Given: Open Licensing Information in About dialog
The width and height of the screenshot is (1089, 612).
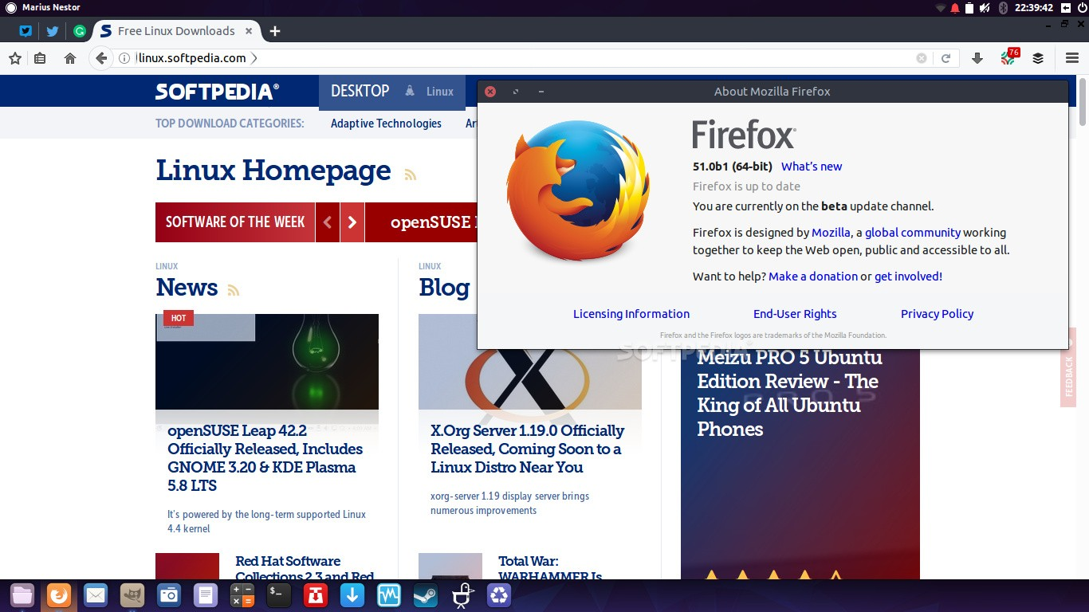Looking at the screenshot, I should click(631, 314).
